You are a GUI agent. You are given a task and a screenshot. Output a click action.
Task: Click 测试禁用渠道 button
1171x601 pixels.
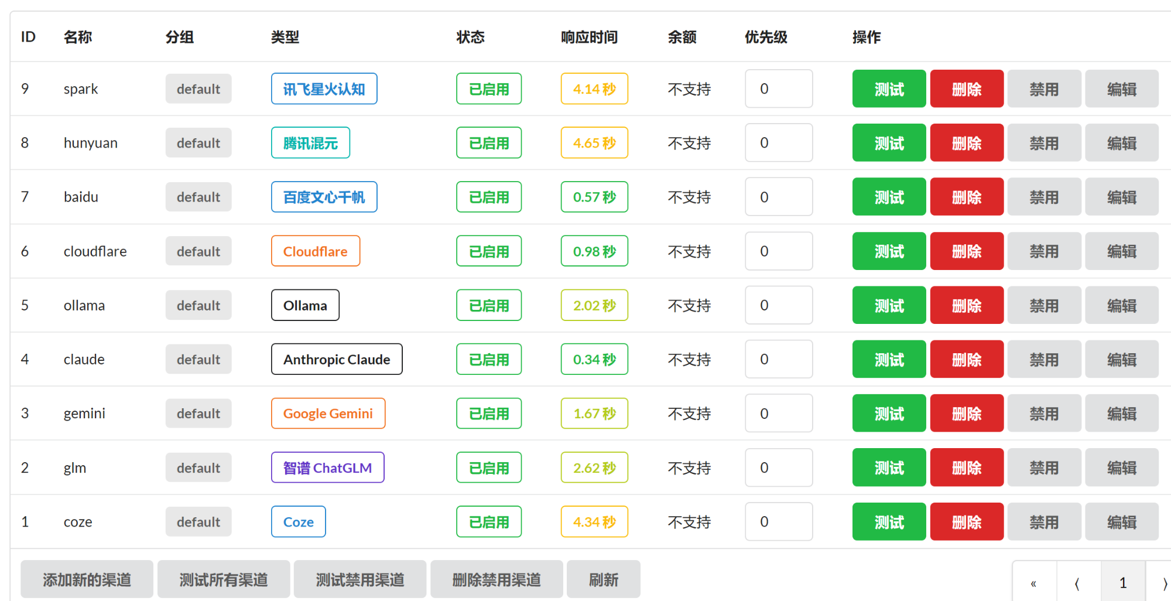360,579
